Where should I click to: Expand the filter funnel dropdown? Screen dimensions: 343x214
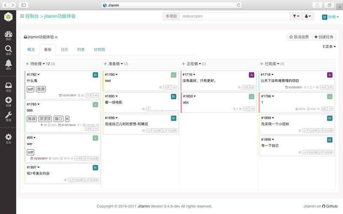(x=296, y=16)
